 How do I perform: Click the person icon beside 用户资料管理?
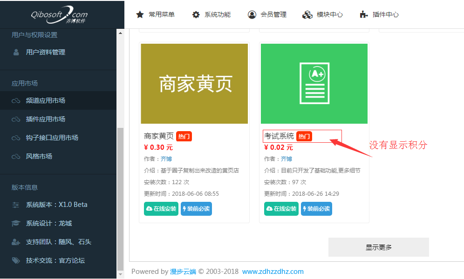pos(16,52)
